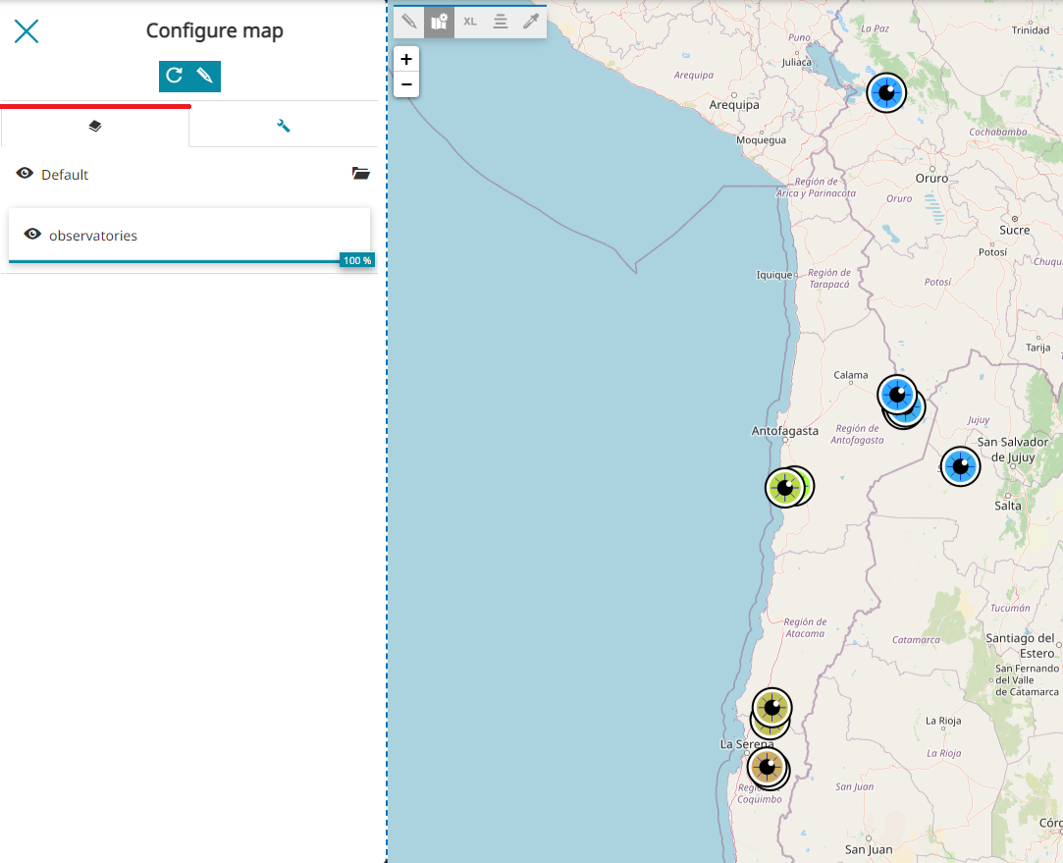This screenshot has height=863, width=1063.
Task: Click the blue observatory marker near La Paz
Action: [x=886, y=93]
